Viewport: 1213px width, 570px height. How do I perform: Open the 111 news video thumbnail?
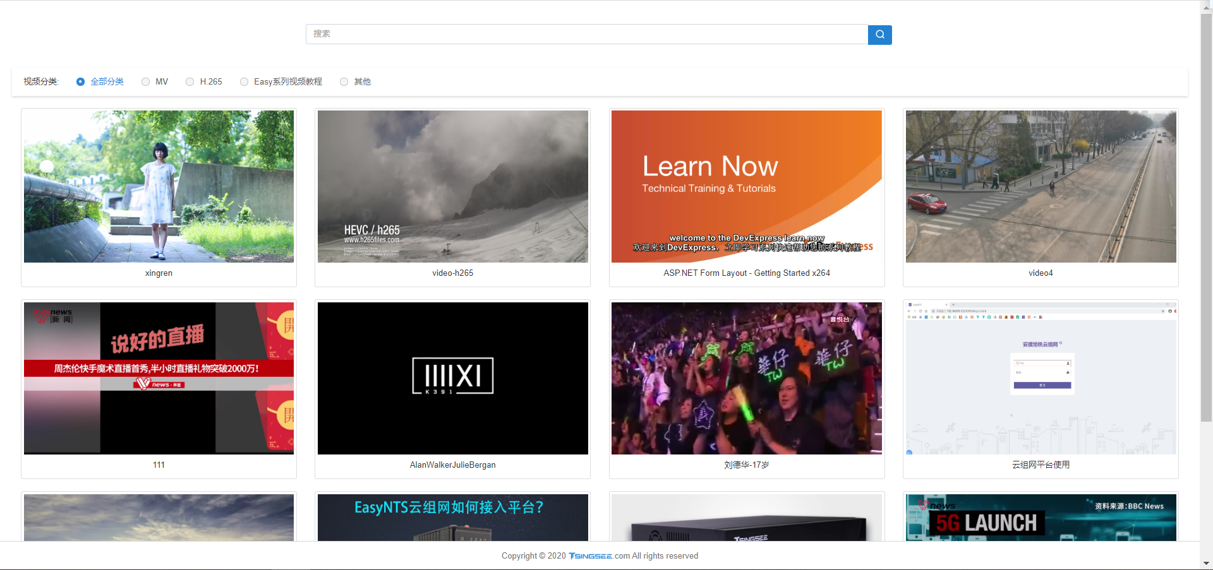tap(159, 378)
